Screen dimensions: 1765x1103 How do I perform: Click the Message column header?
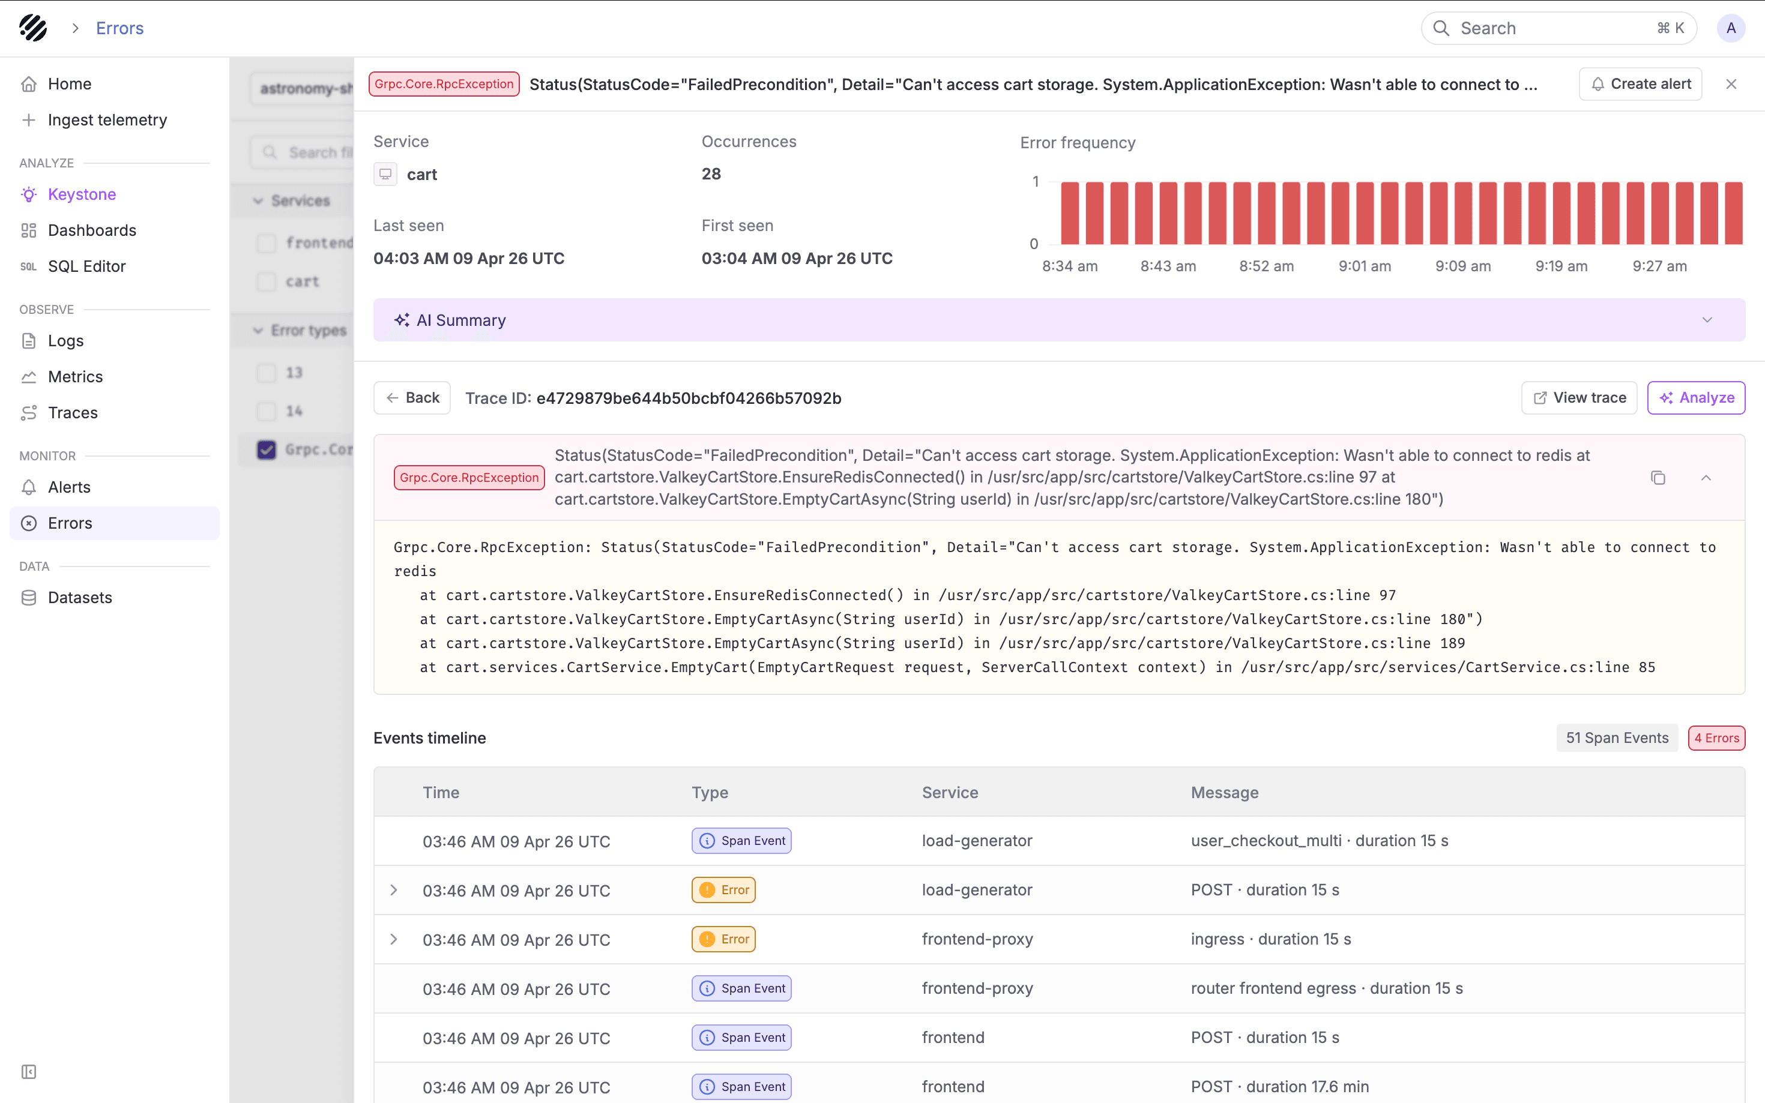click(x=1224, y=792)
